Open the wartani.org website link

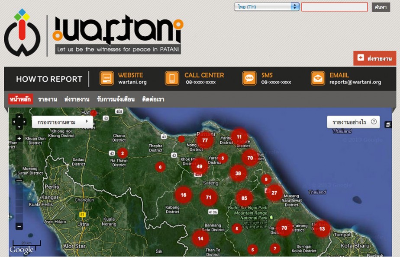click(132, 82)
